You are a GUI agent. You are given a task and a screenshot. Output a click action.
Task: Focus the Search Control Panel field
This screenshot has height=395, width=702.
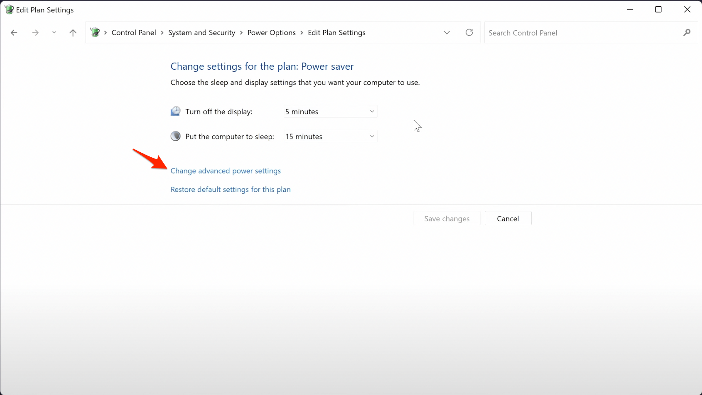582,33
